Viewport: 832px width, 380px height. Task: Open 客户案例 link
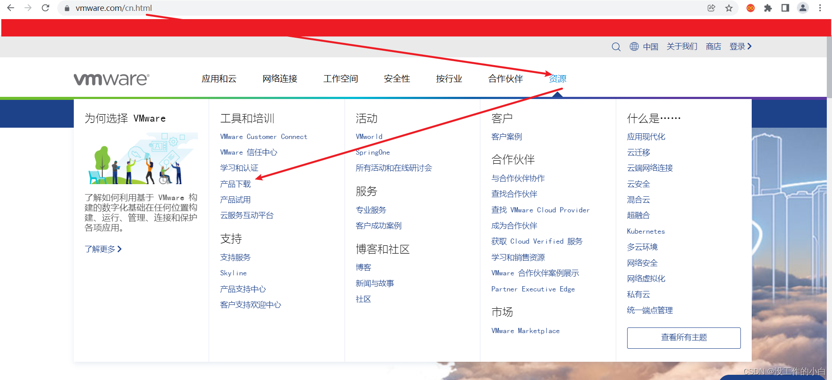[x=506, y=137]
